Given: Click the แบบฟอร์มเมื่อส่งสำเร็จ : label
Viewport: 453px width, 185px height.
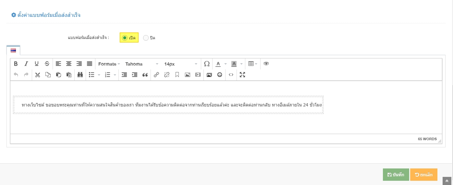Looking at the screenshot, I should tap(88, 38).
